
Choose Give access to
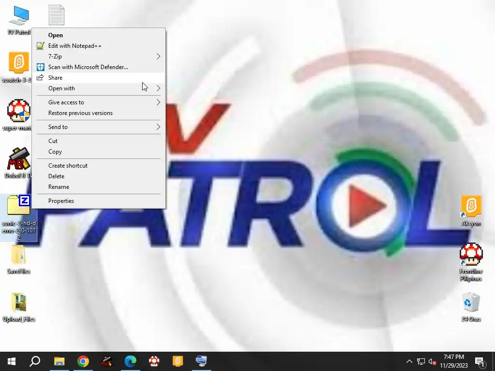click(x=99, y=102)
